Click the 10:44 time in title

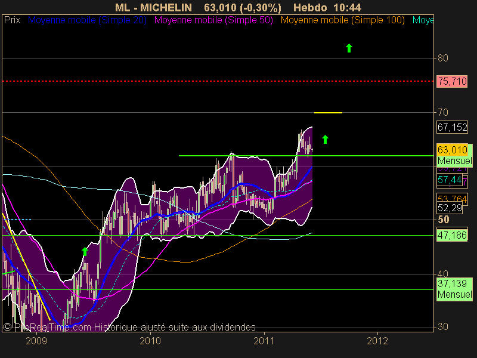pyautogui.click(x=347, y=7)
